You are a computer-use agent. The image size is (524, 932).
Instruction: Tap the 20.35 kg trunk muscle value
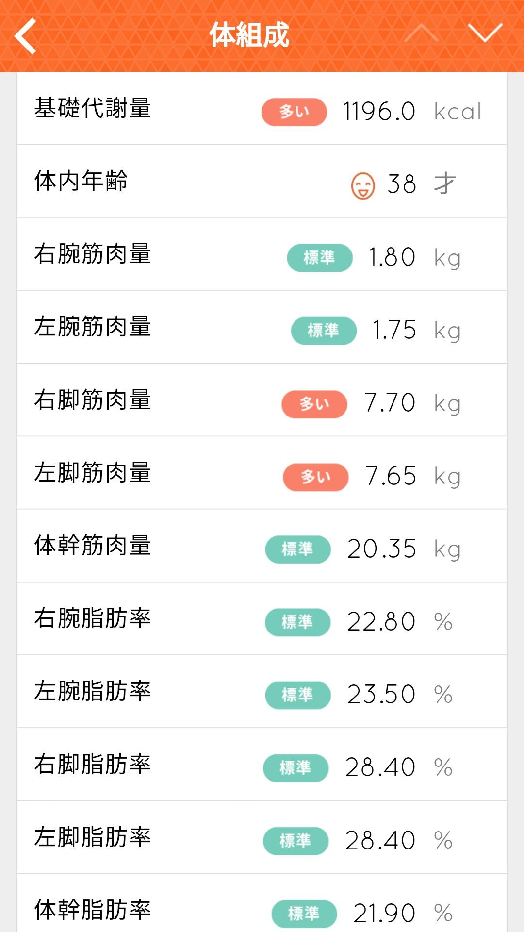[382, 549]
